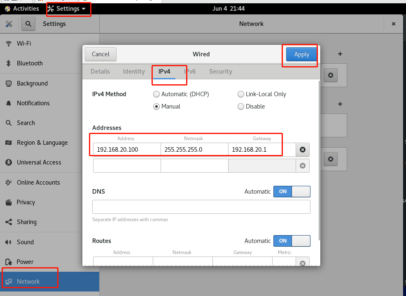
Task: Click the DNS servers input field
Action: point(201,207)
